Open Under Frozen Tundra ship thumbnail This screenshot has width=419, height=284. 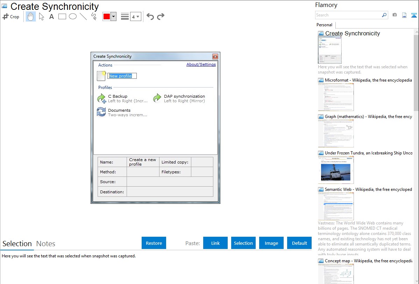click(336, 170)
